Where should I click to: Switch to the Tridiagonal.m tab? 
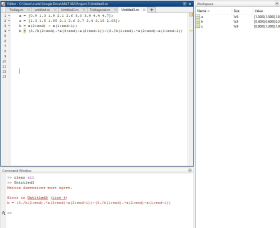pyautogui.click(x=100, y=10)
